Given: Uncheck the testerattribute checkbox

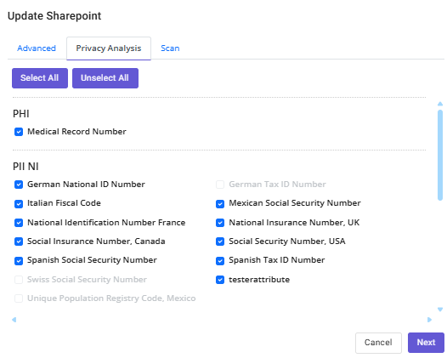Looking at the screenshot, I should coord(220,280).
